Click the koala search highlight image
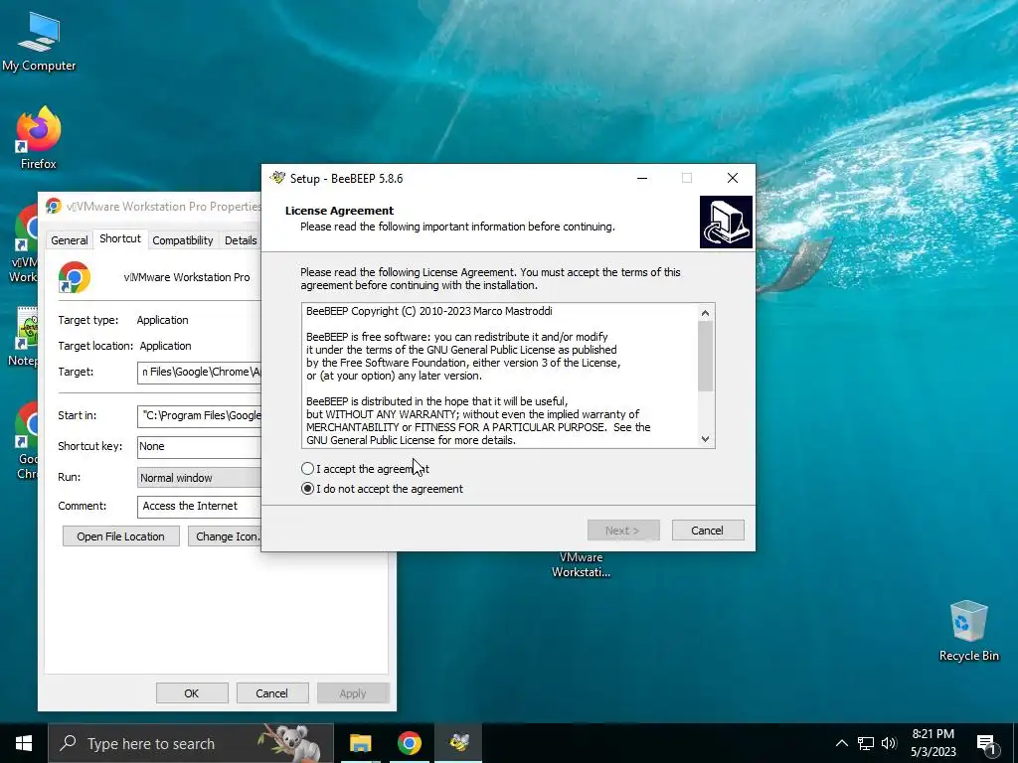This screenshot has height=763, width=1018. (x=290, y=743)
